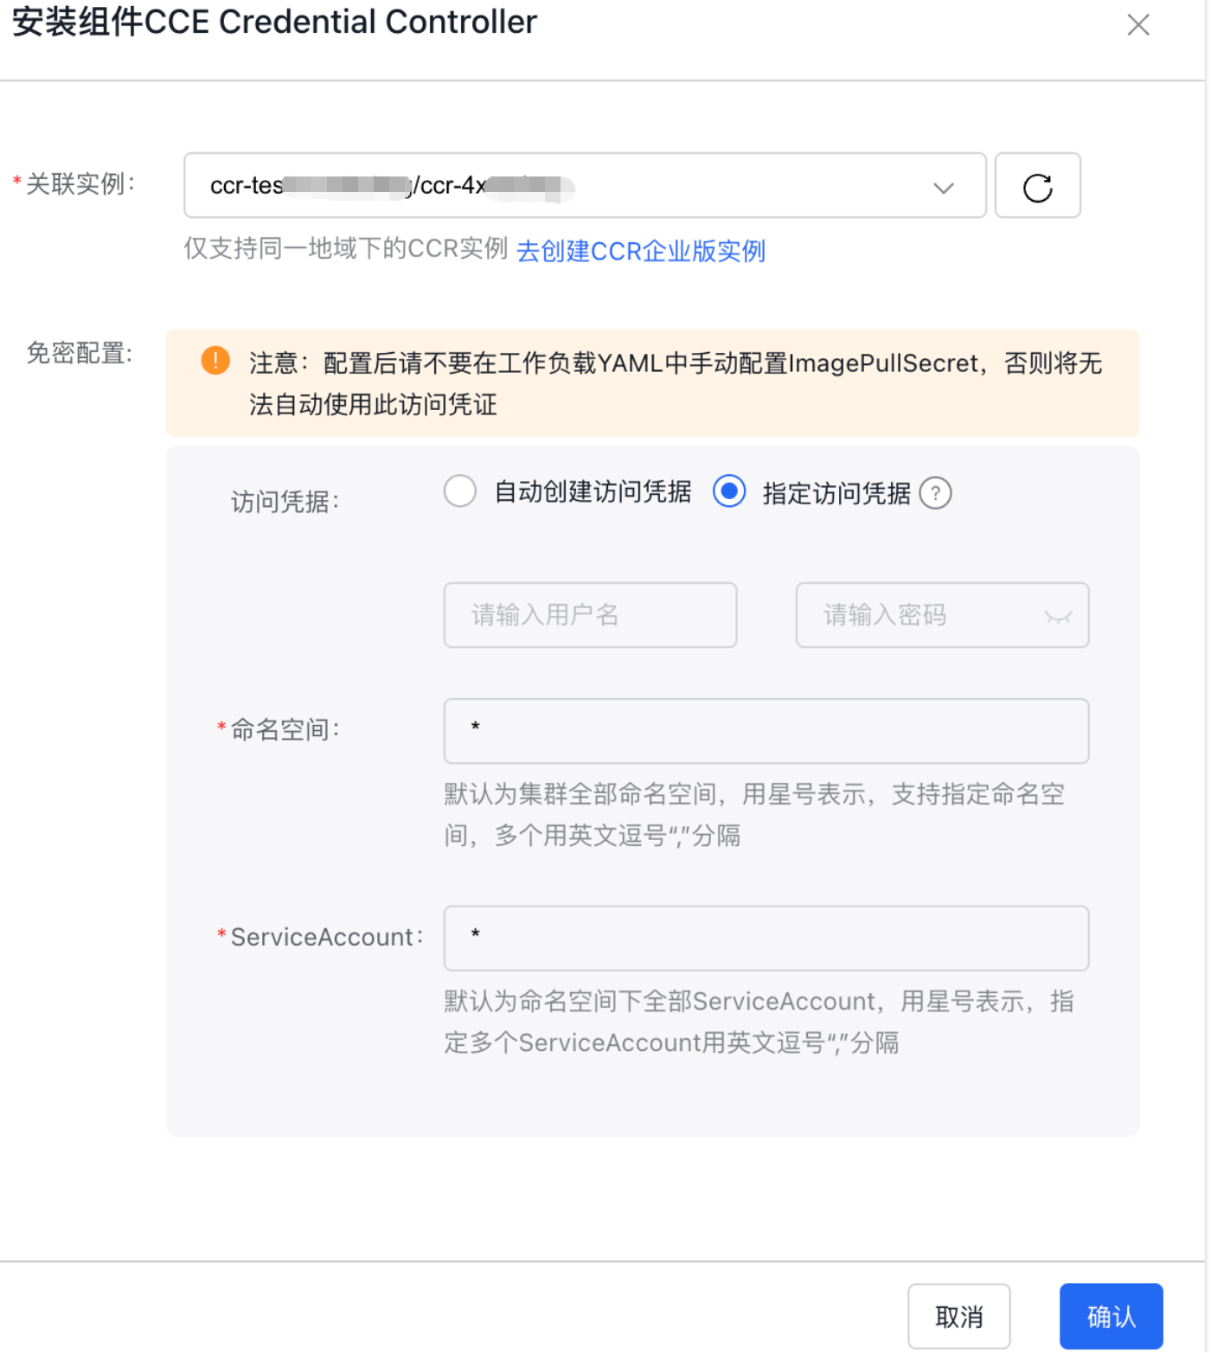Close the install component dialog
This screenshot has height=1353, width=1211.
[1137, 25]
